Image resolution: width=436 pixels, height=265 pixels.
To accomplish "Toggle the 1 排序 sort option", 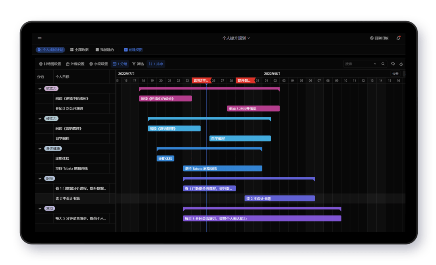I will (156, 64).
